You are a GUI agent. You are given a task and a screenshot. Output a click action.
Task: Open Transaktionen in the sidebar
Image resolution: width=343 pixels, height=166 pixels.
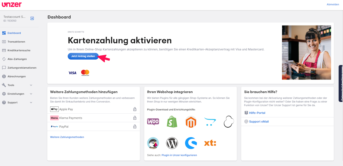[x=16, y=42]
